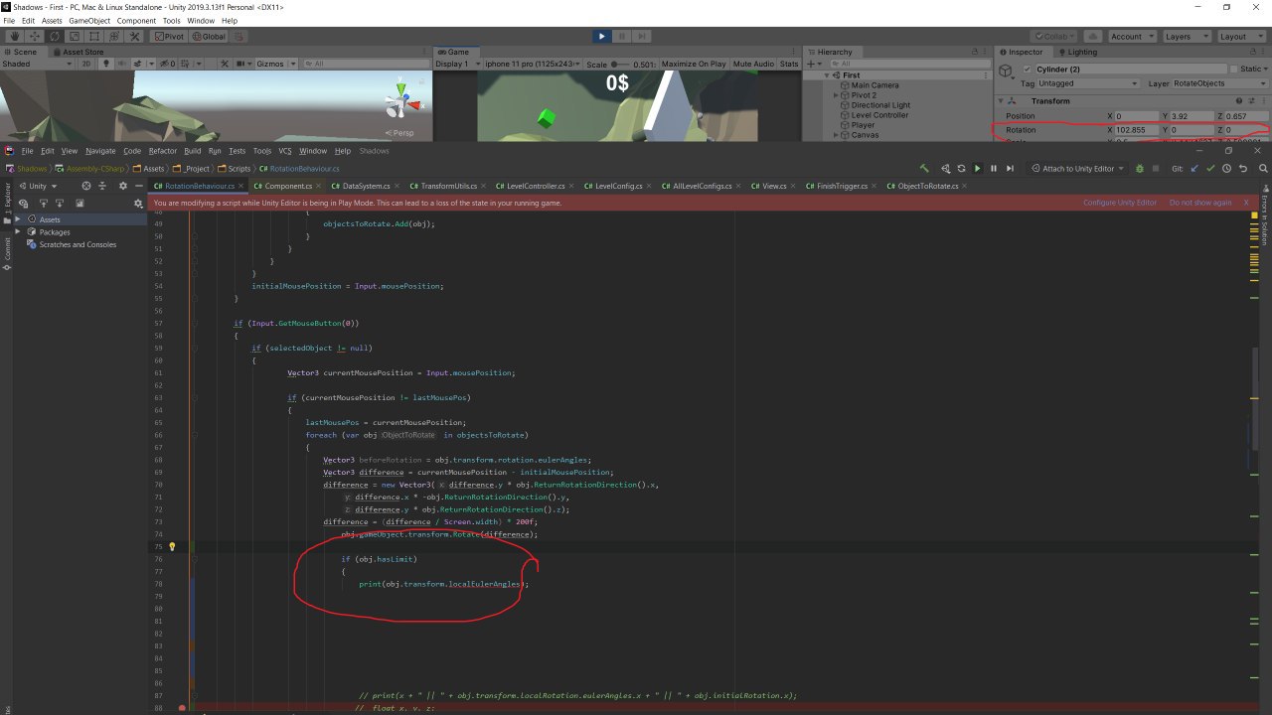1272x715 pixels.
Task: Click the Configure Unity Editor link
Action: pos(1120,203)
